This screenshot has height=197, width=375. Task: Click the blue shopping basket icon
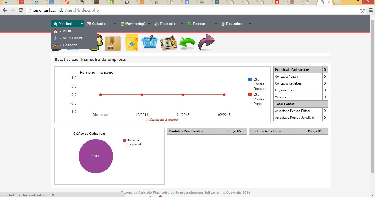(150, 43)
